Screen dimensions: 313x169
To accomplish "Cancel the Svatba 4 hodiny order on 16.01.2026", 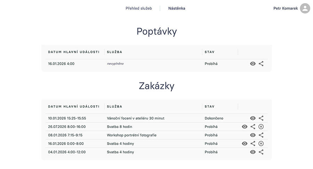I will [261, 144].
